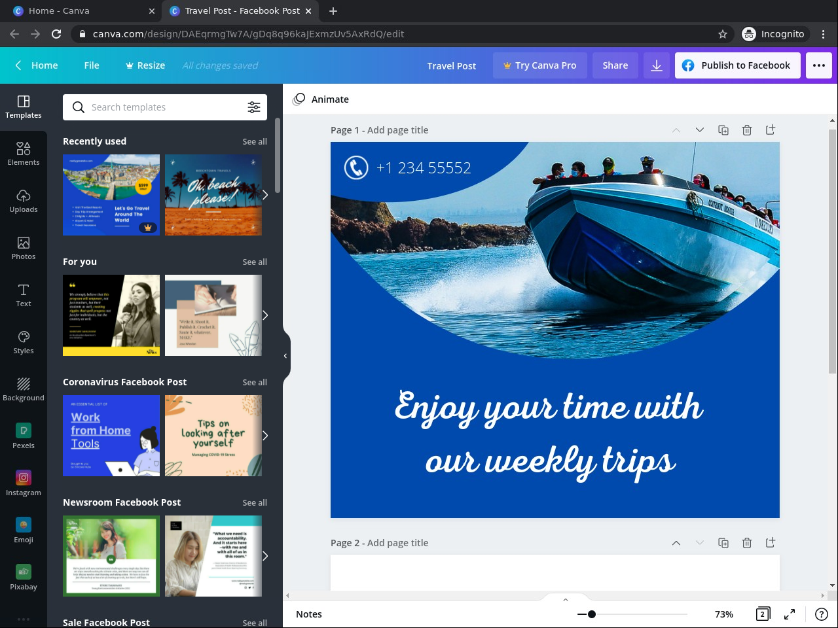The height and width of the screenshot is (628, 838).
Task: Select Tips on looking after yourself template
Action: [x=213, y=436]
